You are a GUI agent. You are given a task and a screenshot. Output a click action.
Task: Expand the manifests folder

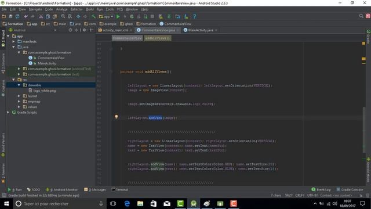pyautogui.click(x=14, y=41)
